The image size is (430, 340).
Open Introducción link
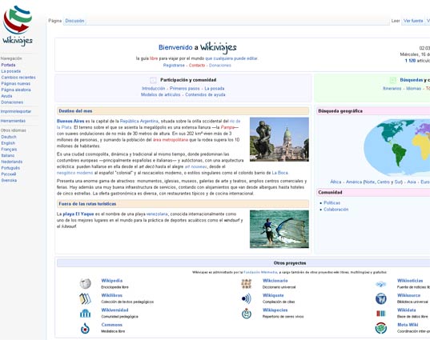[x=153, y=89]
